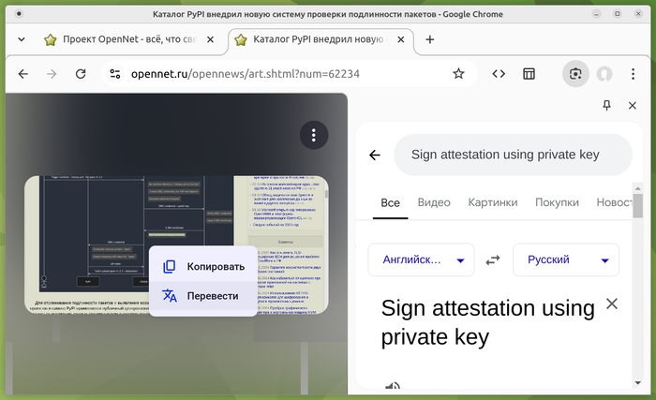This screenshot has width=656, height=400.
Task: Swap translation languages with the arrows icon
Action: pyautogui.click(x=493, y=259)
